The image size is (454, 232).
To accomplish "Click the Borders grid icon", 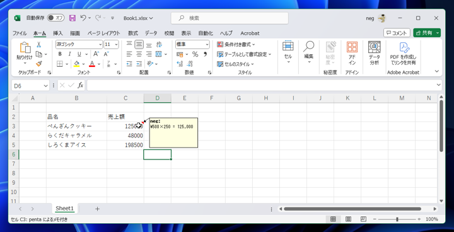I will [x=60, y=64].
